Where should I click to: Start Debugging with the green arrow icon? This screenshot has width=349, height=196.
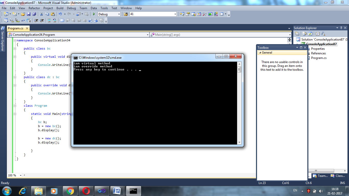pos(94,14)
